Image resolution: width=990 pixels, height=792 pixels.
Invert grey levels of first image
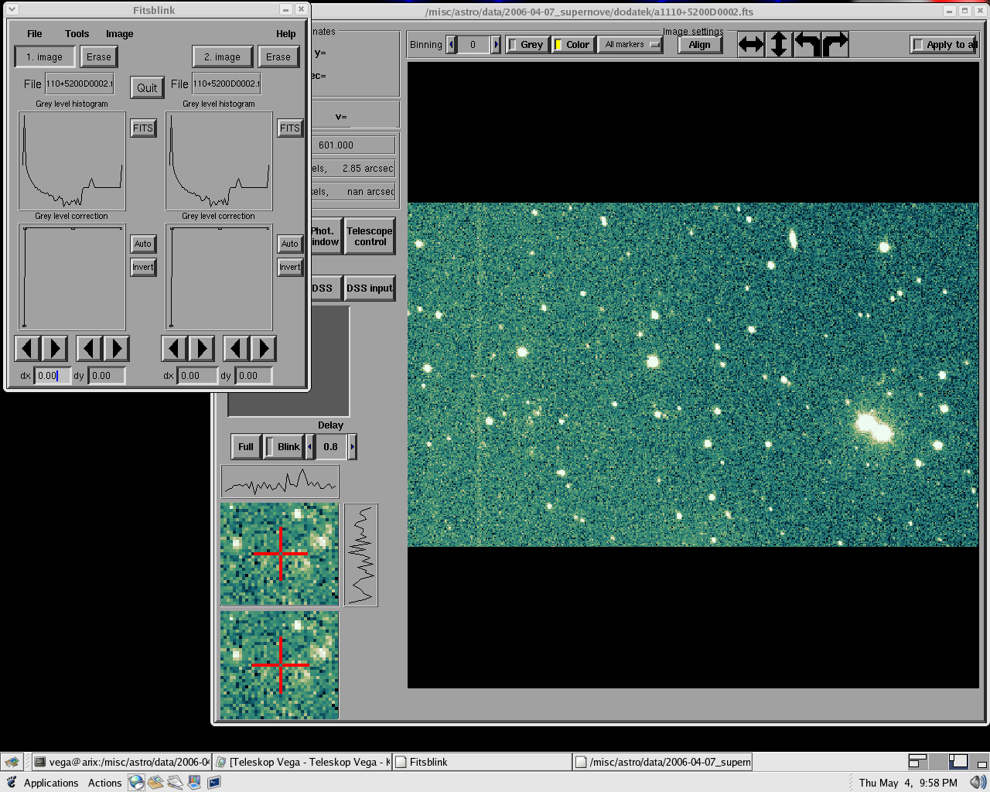(x=143, y=267)
